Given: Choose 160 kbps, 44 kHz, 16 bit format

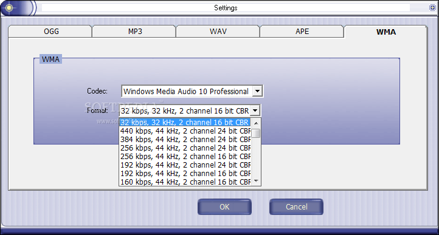Looking at the screenshot, I should click(x=185, y=182).
